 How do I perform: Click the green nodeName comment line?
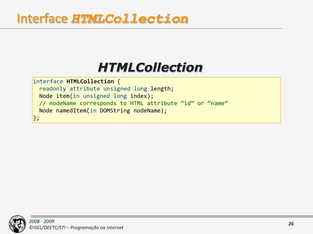[133, 103]
